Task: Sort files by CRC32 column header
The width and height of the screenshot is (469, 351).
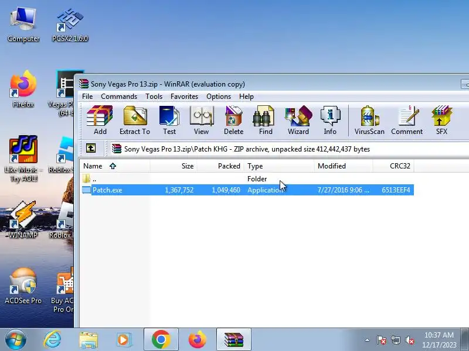Action: [x=393, y=166]
